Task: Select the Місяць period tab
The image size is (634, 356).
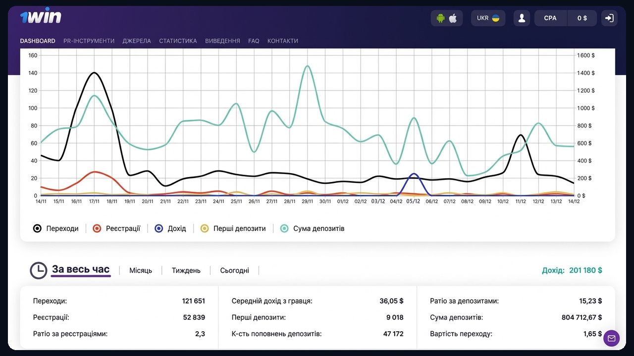Action: [141, 270]
